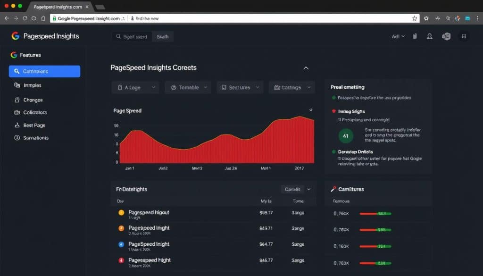Viewport: 483px width, 276px height.
Task: Click the orange icon on the Pagespeed Inight row
Action: (121, 228)
